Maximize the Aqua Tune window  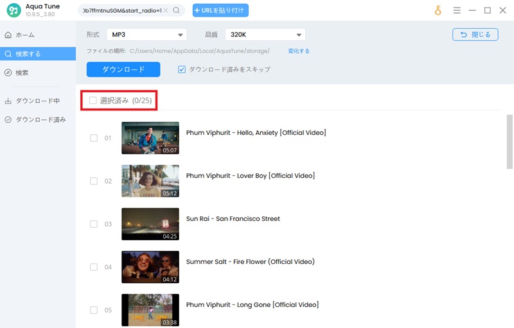[x=488, y=10]
